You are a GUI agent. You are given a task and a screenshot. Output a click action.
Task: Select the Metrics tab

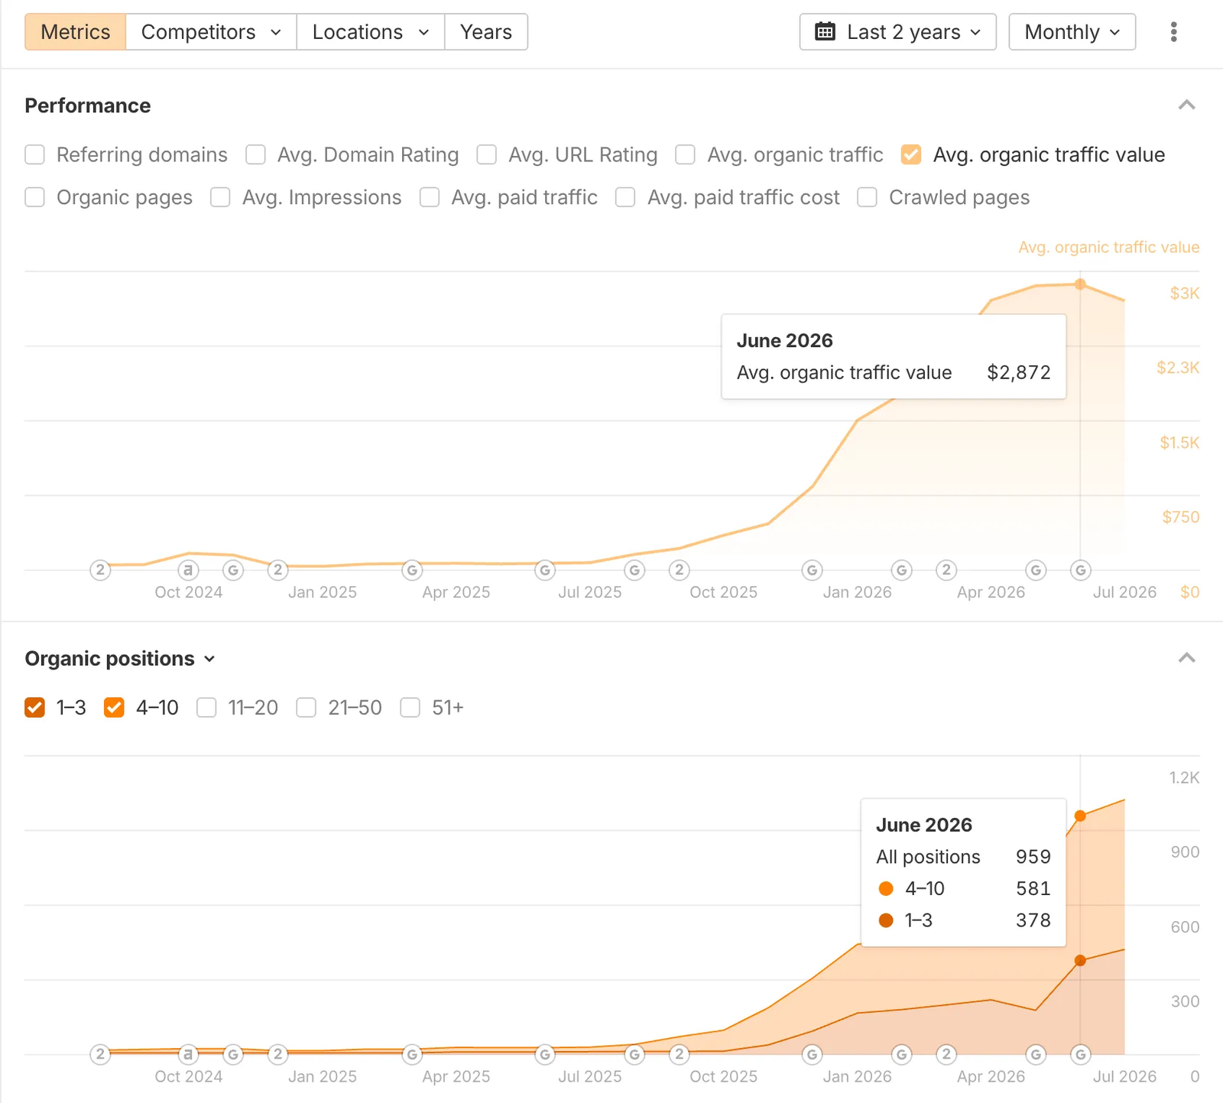point(75,32)
